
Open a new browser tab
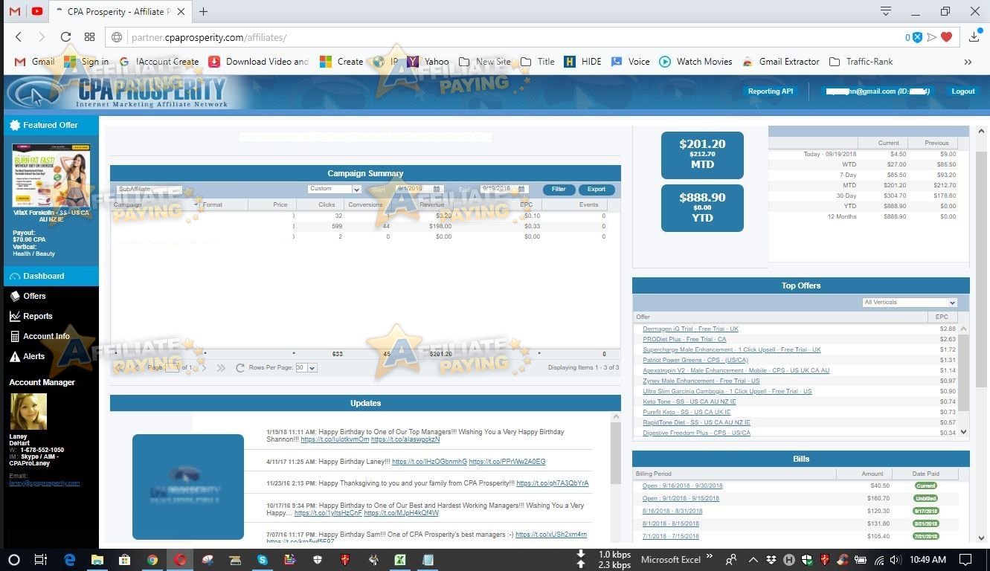click(203, 11)
